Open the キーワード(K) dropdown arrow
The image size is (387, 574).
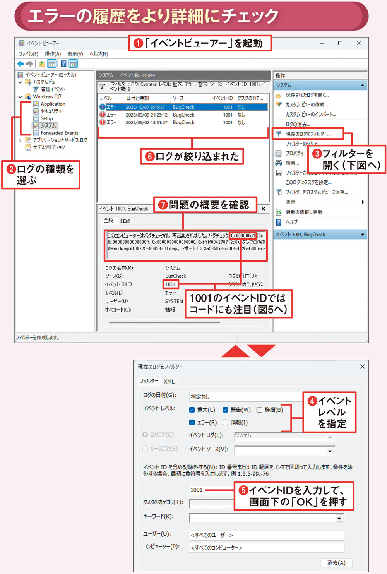click(x=339, y=518)
